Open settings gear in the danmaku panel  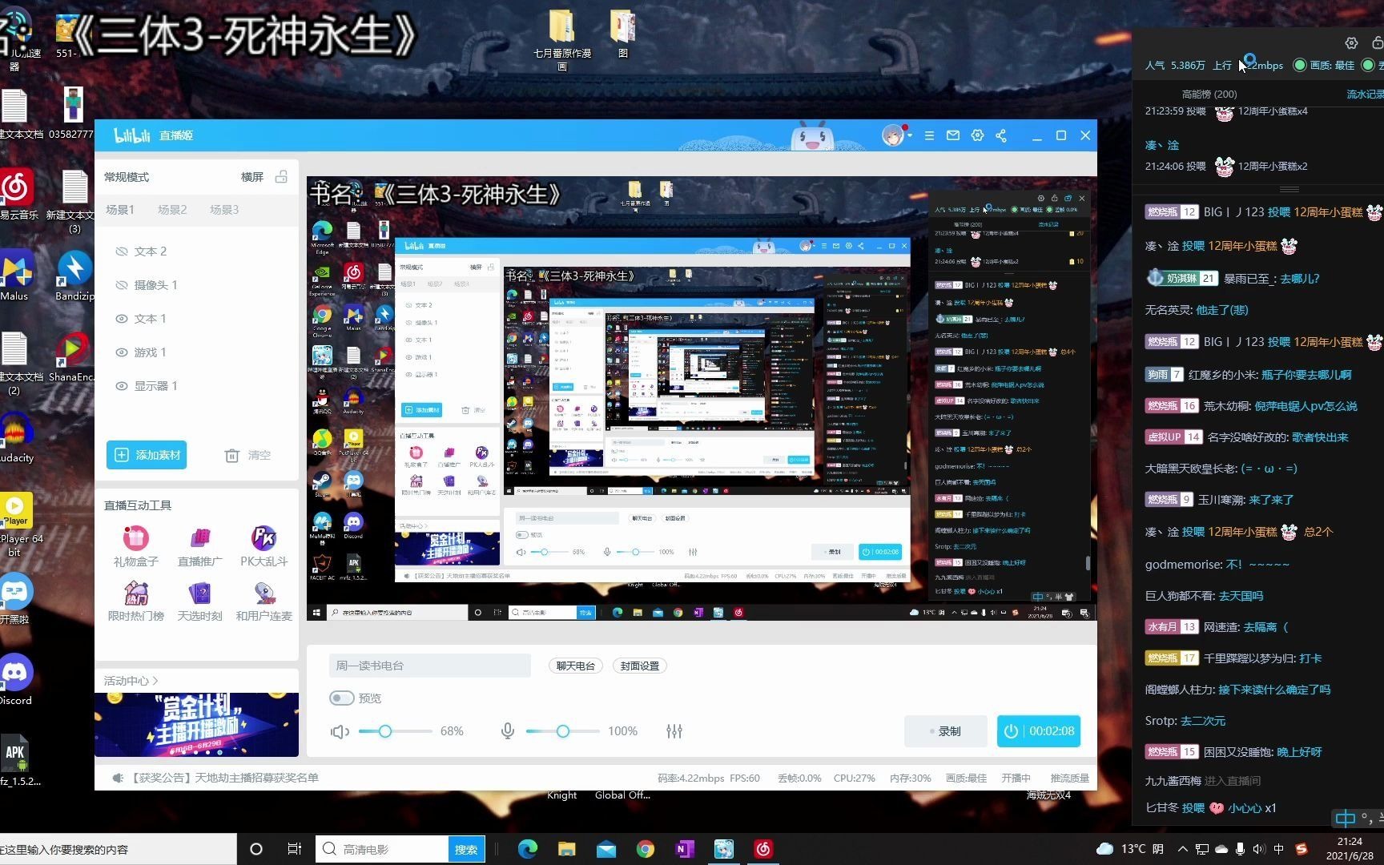[x=1351, y=42]
